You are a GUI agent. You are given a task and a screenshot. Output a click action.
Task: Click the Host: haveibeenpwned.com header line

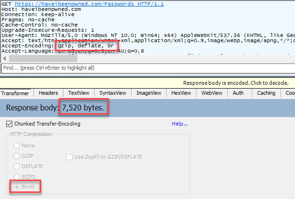(41, 9)
